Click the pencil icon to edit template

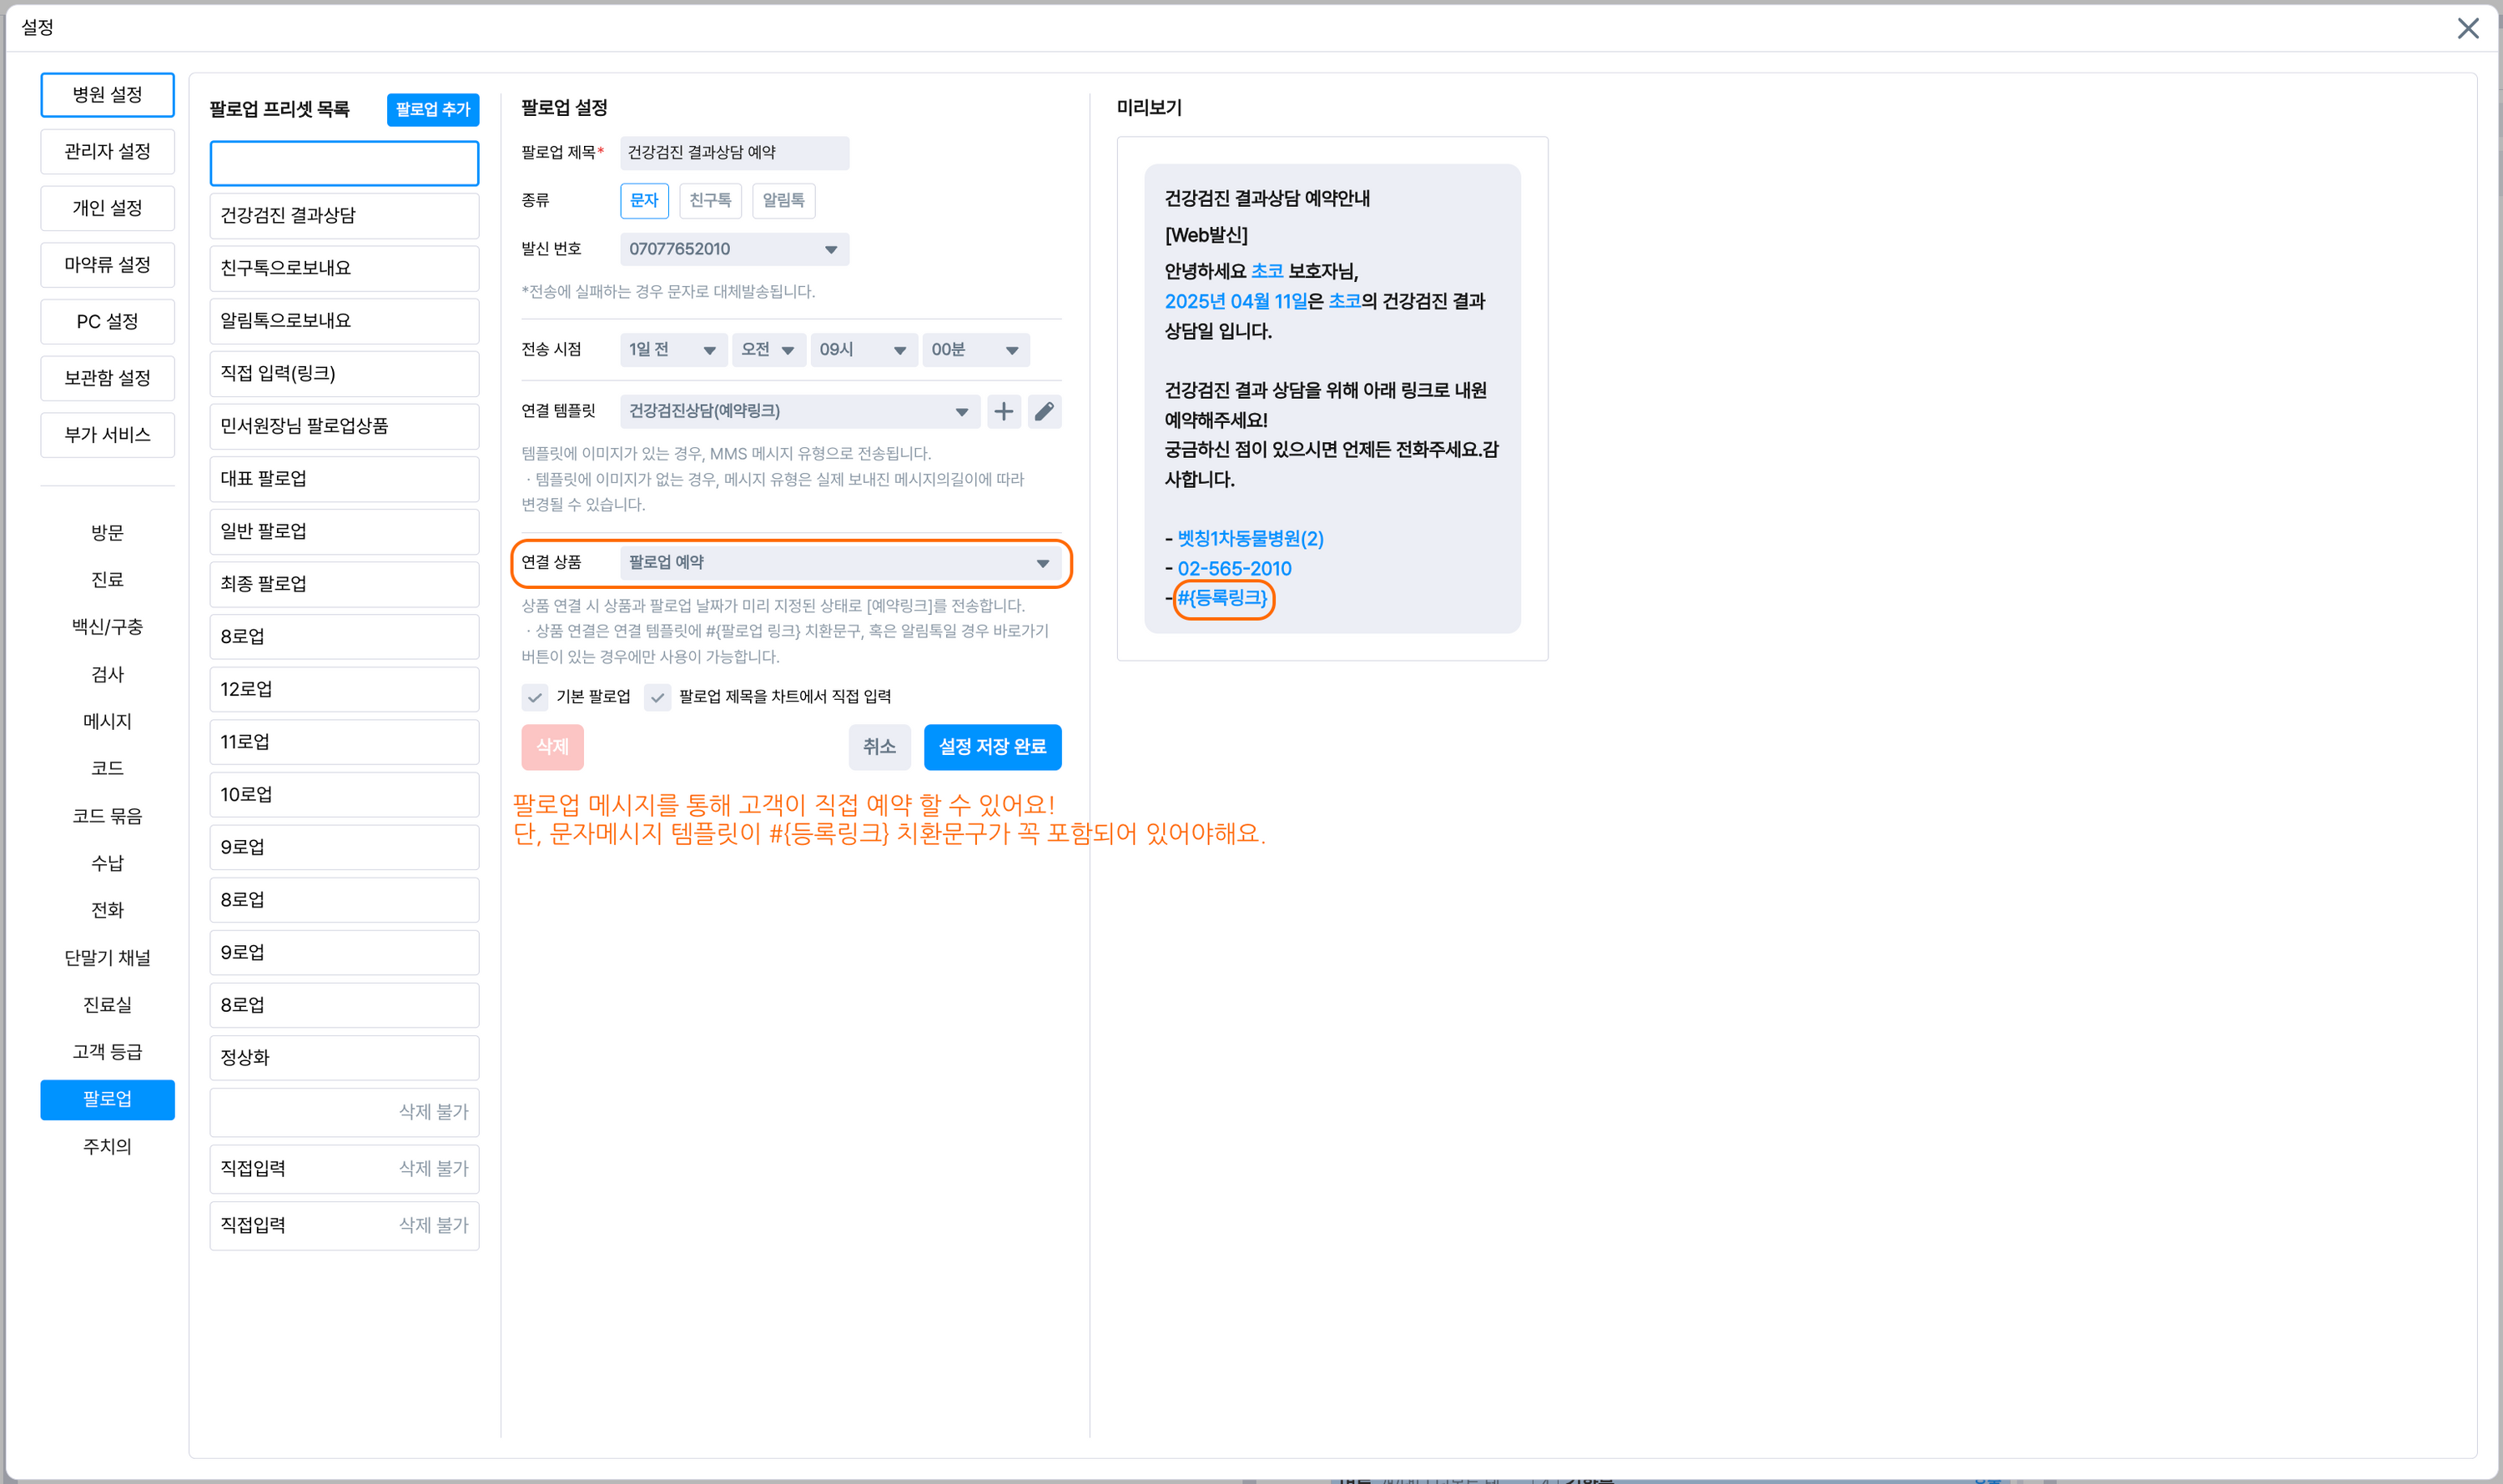pyautogui.click(x=1044, y=411)
